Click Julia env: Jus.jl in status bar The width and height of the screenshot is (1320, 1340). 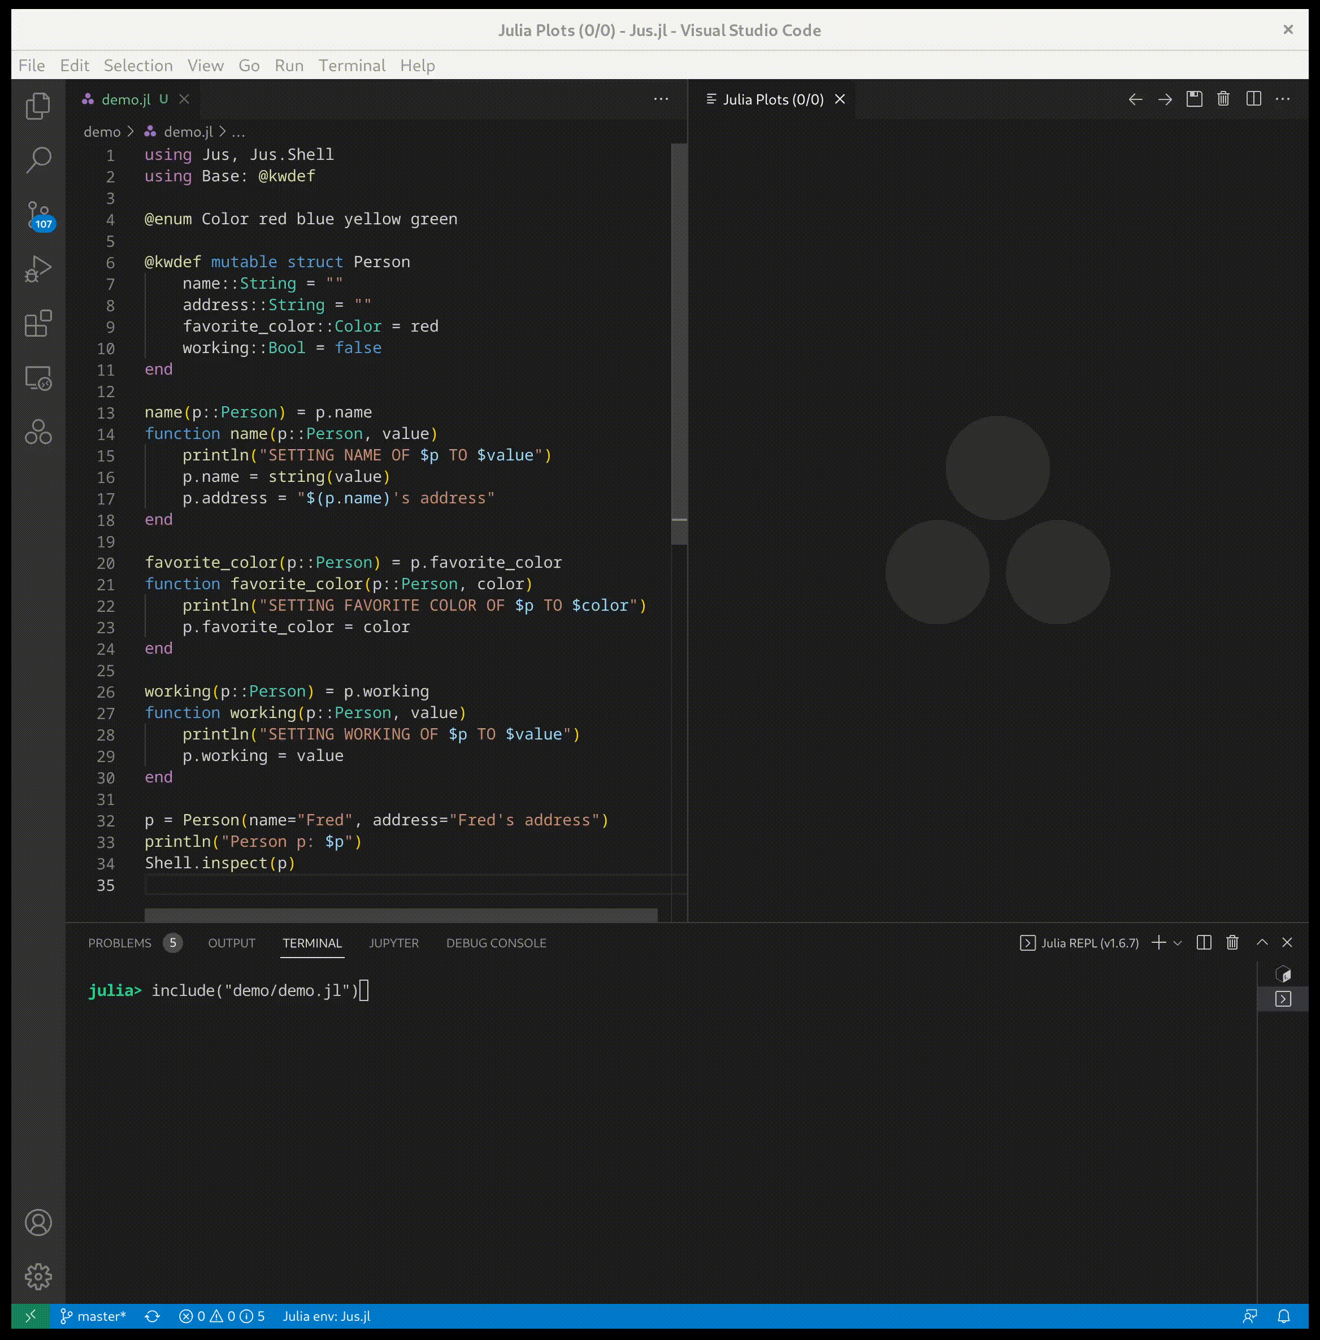(x=326, y=1316)
